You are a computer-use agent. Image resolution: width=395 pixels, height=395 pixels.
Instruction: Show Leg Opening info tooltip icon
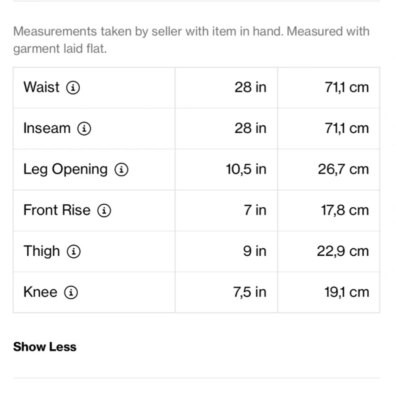click(121, 170)
